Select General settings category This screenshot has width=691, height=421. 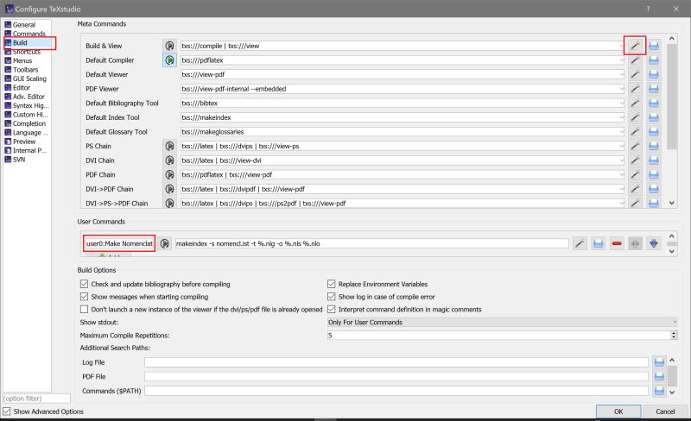[x=24, y=25]
